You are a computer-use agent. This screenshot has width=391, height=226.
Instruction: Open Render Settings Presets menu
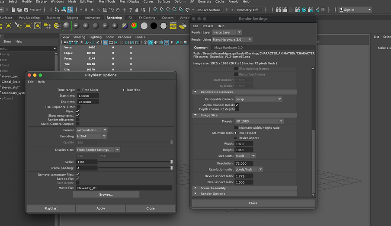pos(208,26)
